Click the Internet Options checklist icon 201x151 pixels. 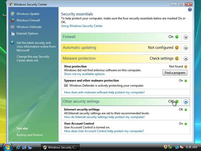12,33
